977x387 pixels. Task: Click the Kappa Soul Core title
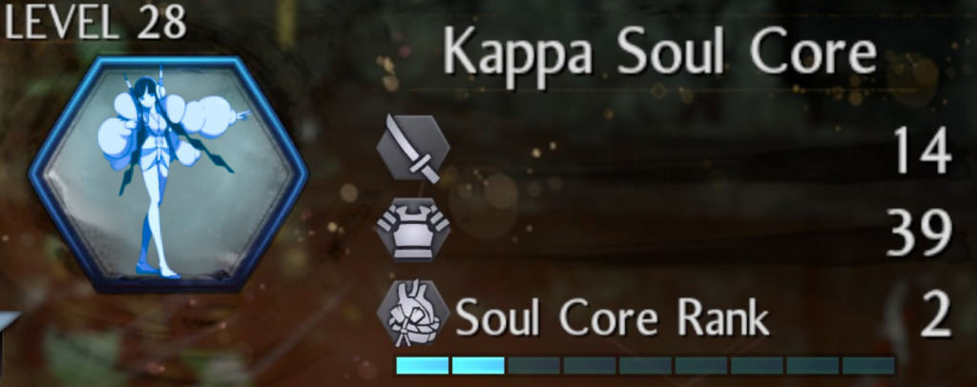click(x=660, y=52)
